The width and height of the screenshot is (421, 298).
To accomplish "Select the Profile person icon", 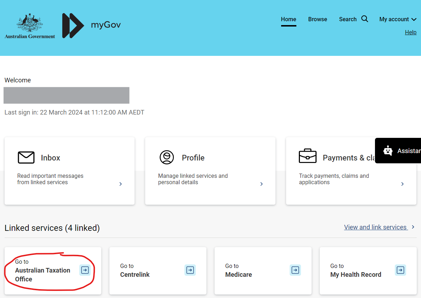I will (x=167, y=158).
